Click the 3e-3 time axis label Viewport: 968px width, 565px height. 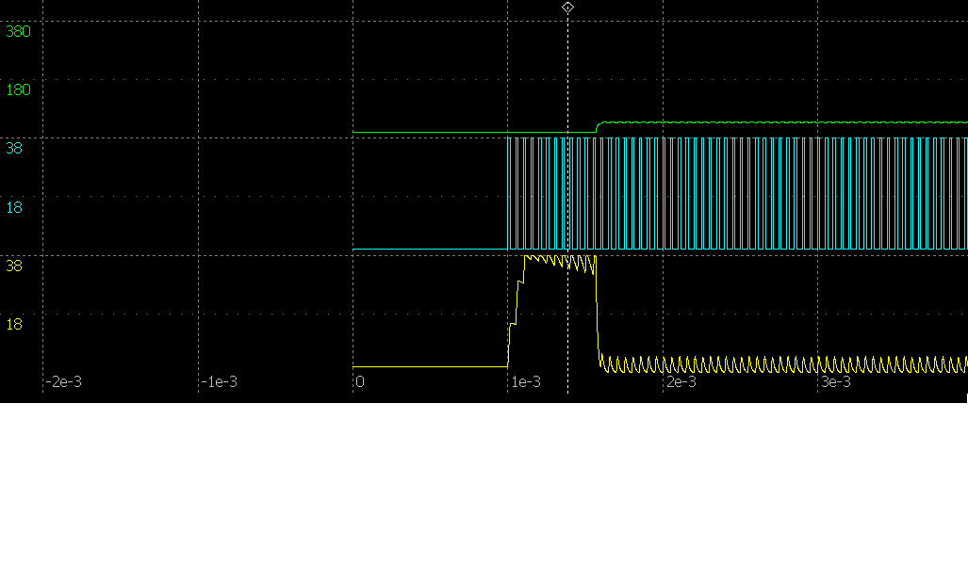click(x=835, y=382)
